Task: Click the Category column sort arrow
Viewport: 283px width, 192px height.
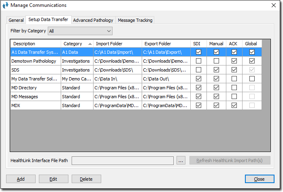Action: (89, 44)
